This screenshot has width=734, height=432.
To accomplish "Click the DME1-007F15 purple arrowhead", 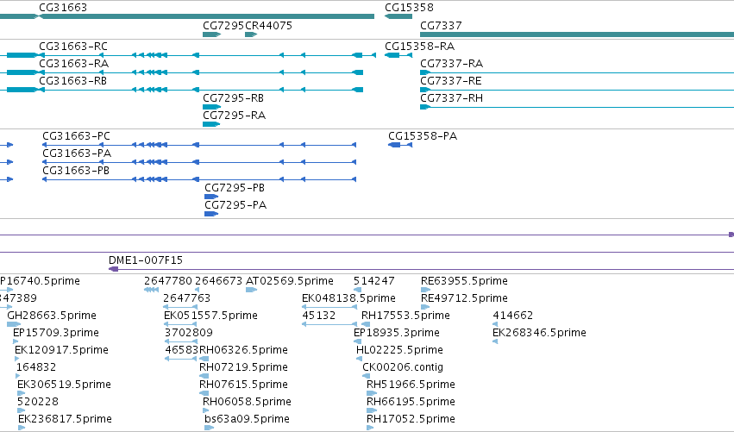I will click(x=113, y=269).
